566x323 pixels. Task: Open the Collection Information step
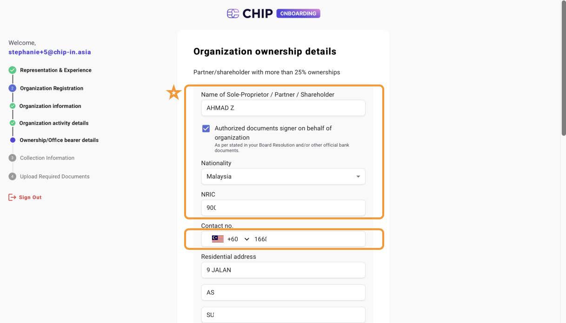click(x=47, y=158)
